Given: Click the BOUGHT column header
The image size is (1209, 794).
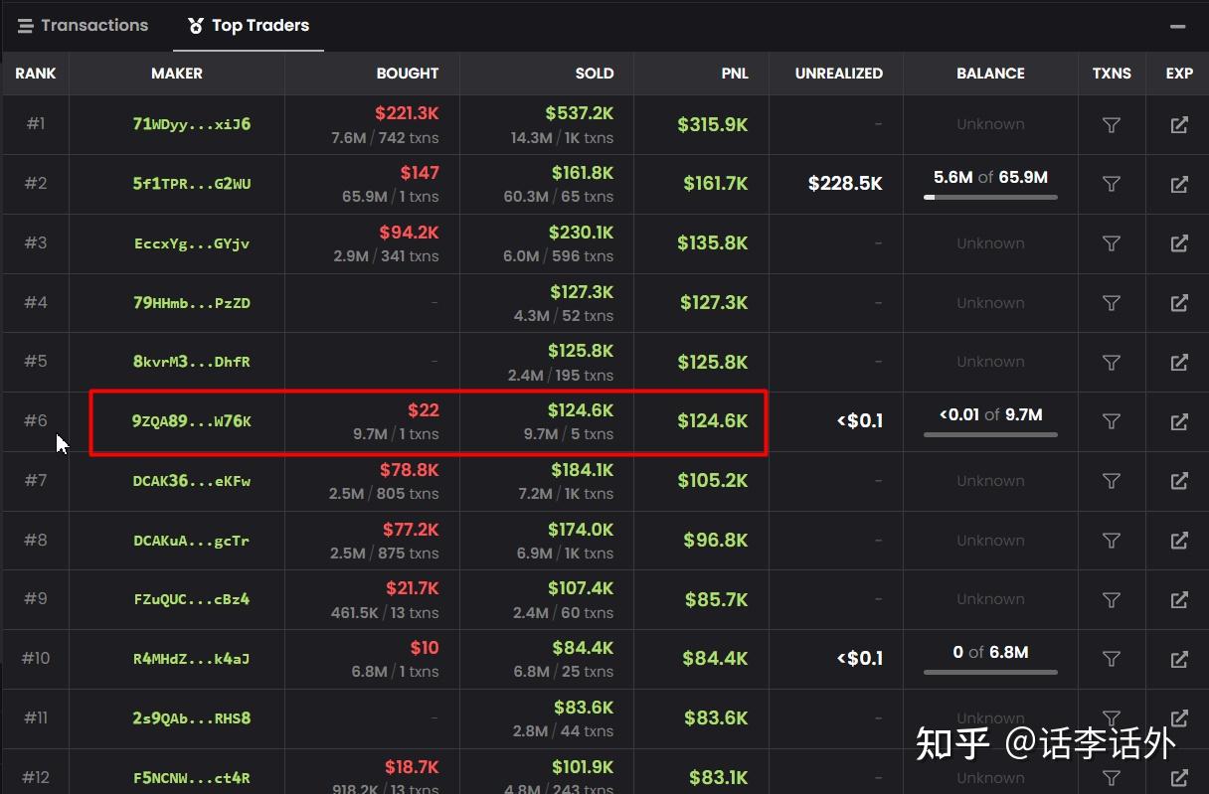Looking at the screenshot, I should tap(407, 73).
